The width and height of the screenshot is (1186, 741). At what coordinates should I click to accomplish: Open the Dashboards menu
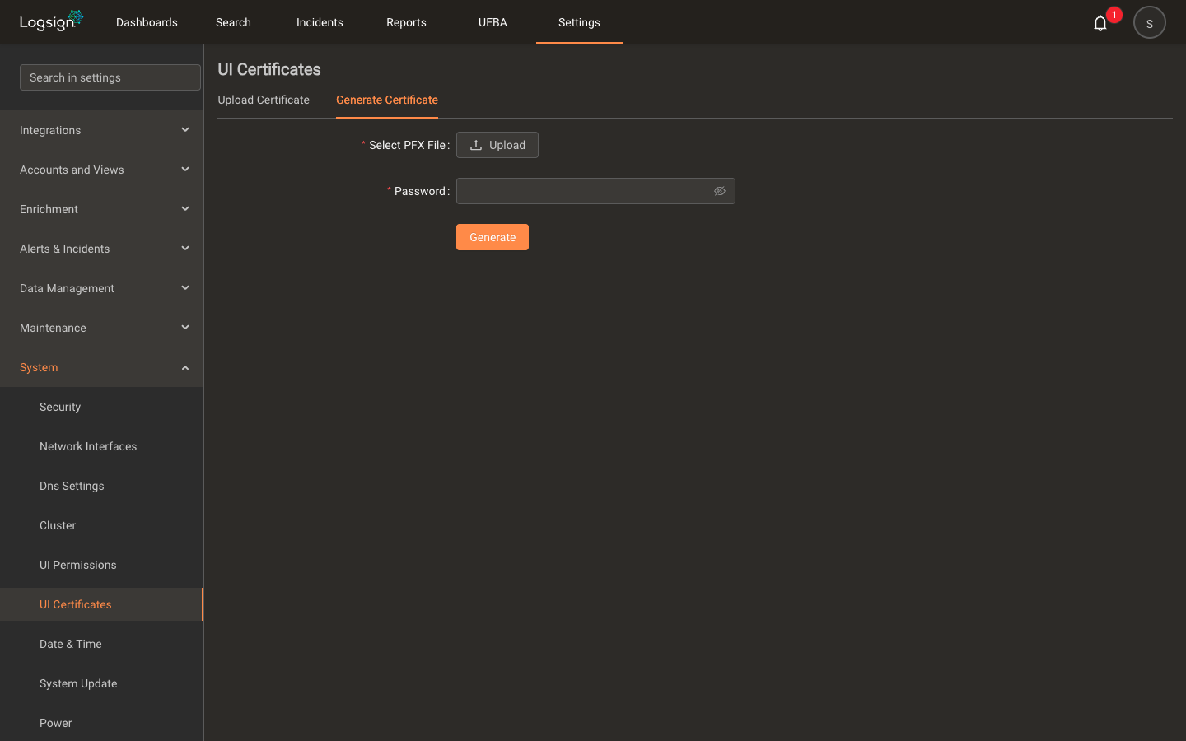click(147, 22)
